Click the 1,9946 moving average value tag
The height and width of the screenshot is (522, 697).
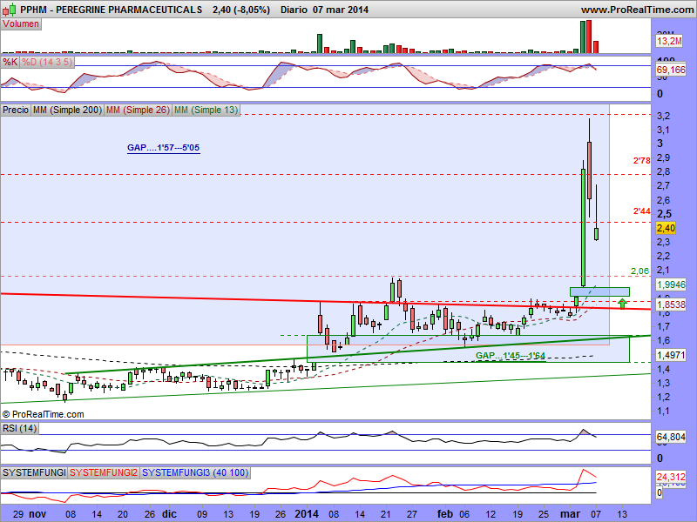tap(671, 284)
